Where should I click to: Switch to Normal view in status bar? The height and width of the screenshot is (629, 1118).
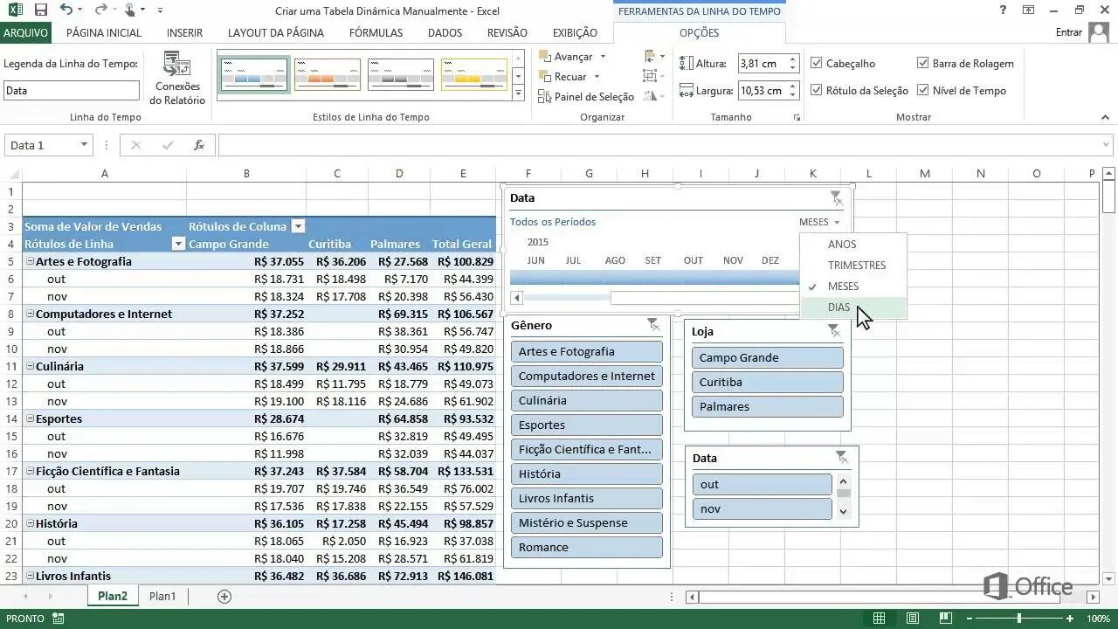point(880,619)
